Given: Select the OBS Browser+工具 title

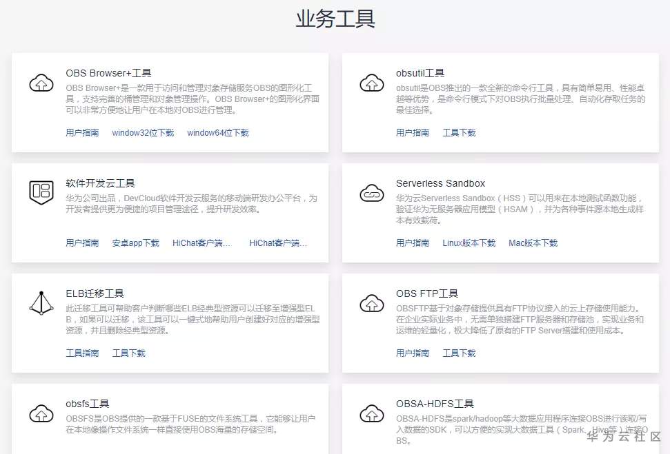Looking at the screenshot, I should (108, 73).
